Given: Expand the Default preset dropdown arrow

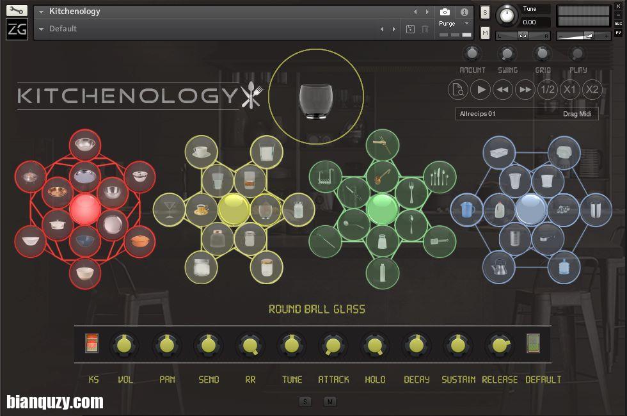Looking at the screenshot, I should (x=41, y=29).
